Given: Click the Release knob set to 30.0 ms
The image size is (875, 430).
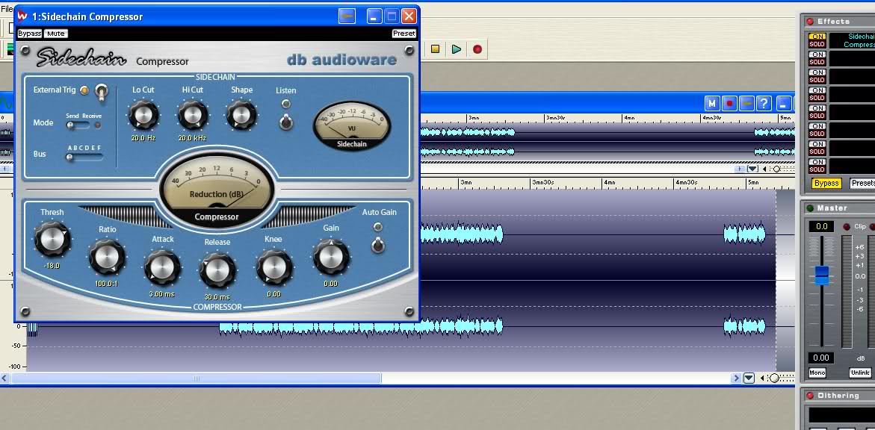Looking at the screenshot, I should (x=217, y=270).
